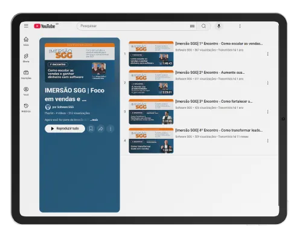Go to the YouTube logo home

pos(45,26)
